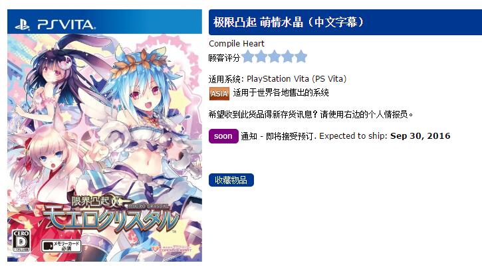Click the orange ASIA region badge

(219, 94)
